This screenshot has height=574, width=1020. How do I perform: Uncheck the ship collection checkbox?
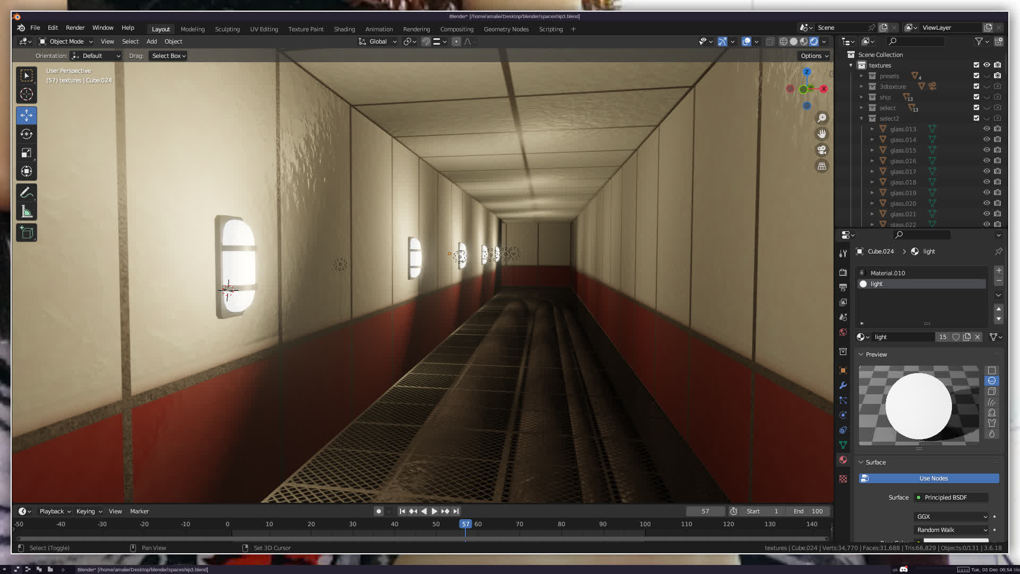pyautogui.click(x=976, y=97)
